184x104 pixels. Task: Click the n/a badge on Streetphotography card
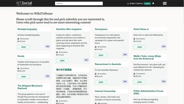tap(47, 46)
